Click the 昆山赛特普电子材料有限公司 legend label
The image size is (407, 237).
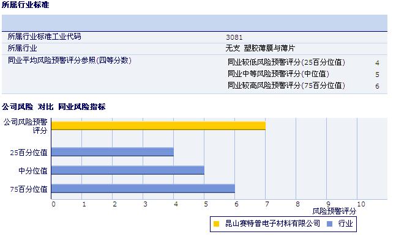pos(272,224)
